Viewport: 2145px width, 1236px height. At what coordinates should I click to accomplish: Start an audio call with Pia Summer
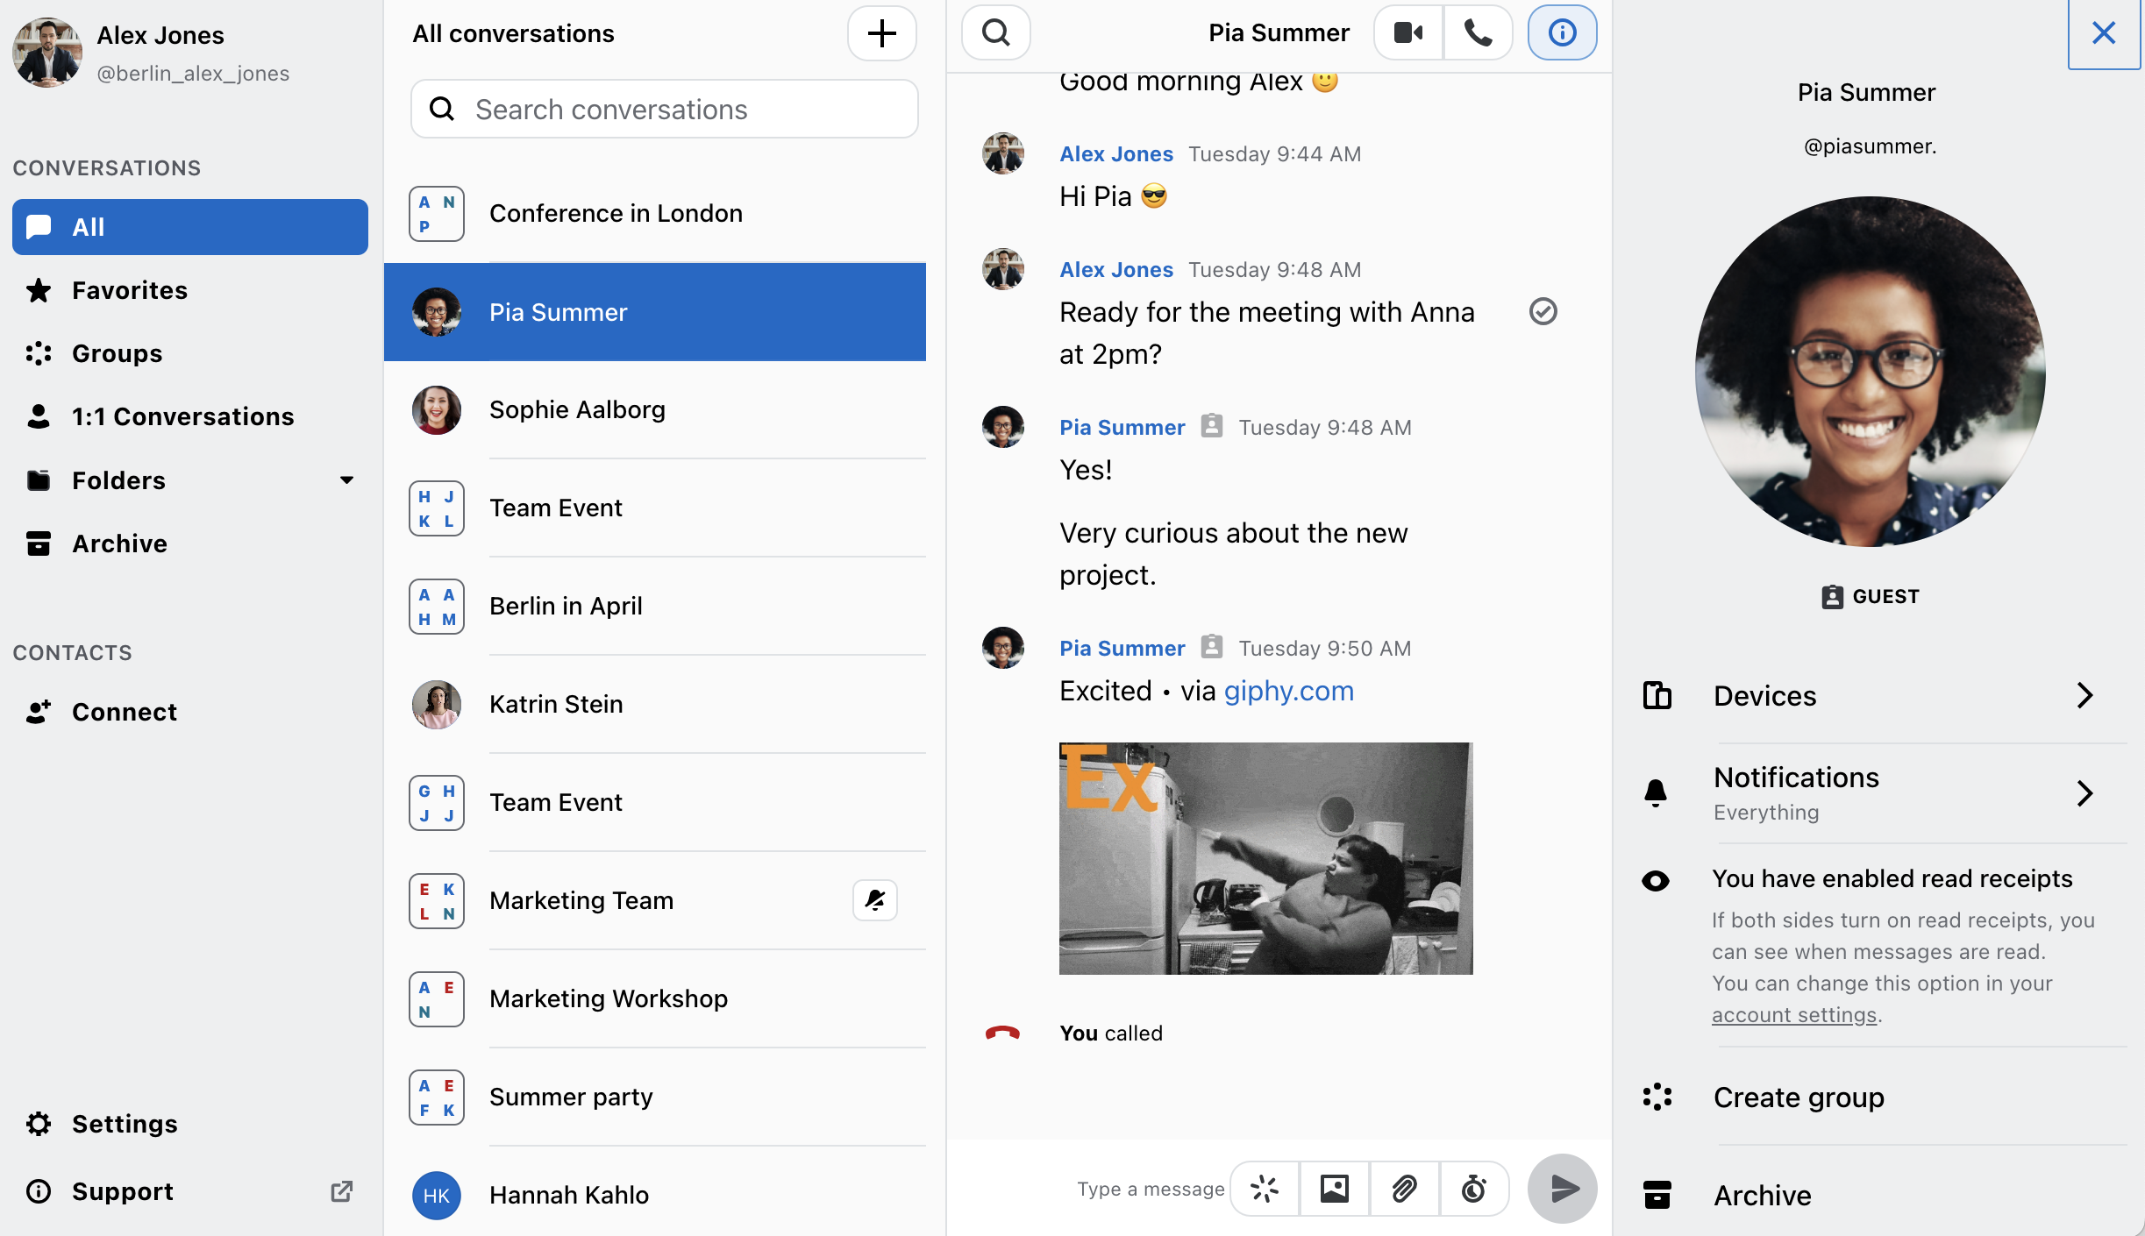coord(1478,33)
